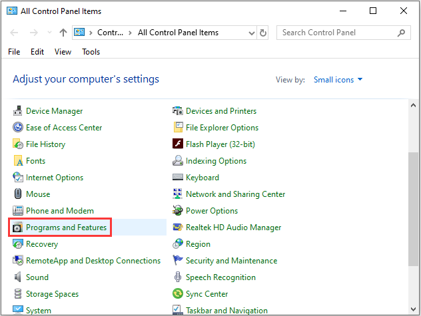Open the Recovery link
The height and width of the screenshot is (316, 421).
click(x=42, y=244)
